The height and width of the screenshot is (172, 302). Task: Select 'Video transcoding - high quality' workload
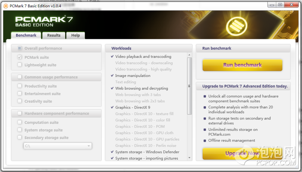click(x=143, y=69)
